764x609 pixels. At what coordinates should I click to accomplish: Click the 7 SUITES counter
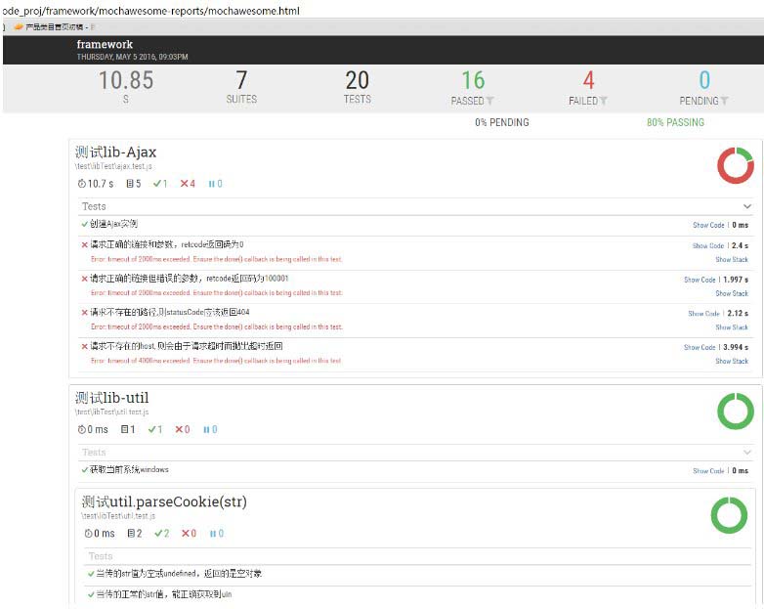tap(241, 87)
